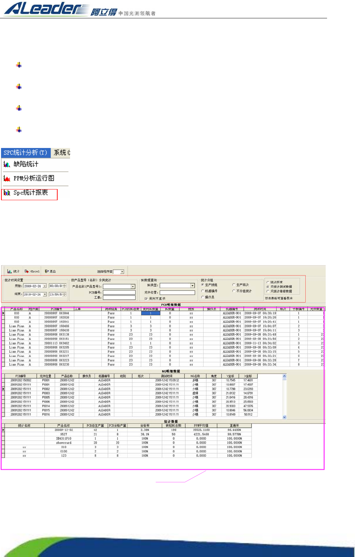
Task: Open the SPC统计分析(T) menu
Action: coord(26,152)
